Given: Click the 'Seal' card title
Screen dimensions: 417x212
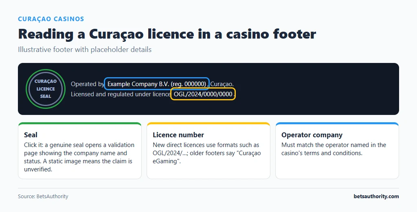Looking at the screenshot, I should point(31,135).
